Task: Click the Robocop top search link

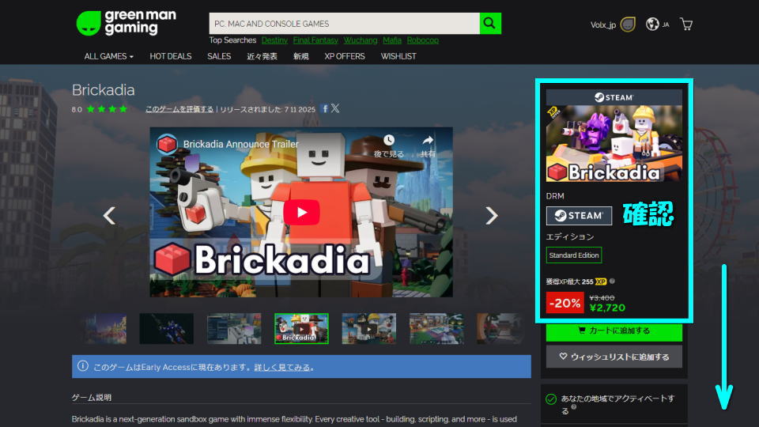Action: (x=422, y=40)
